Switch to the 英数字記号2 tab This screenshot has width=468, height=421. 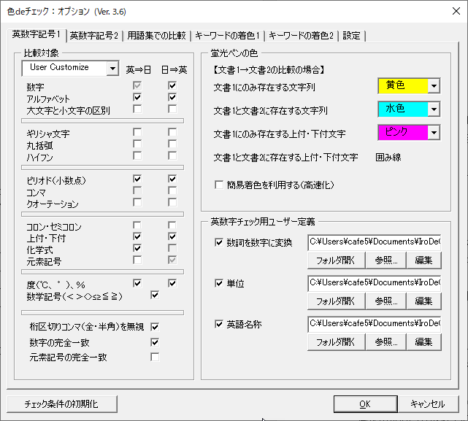point(93,35)
